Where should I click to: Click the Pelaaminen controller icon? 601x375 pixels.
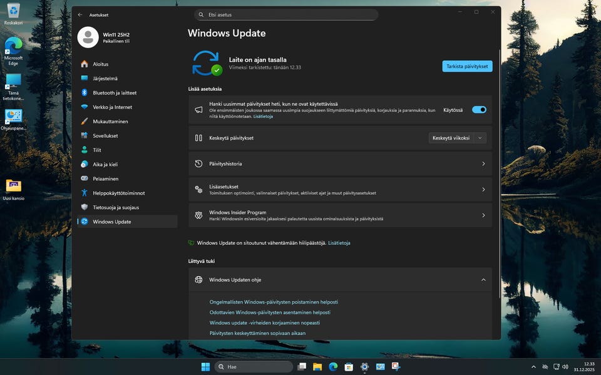point(85,178)
